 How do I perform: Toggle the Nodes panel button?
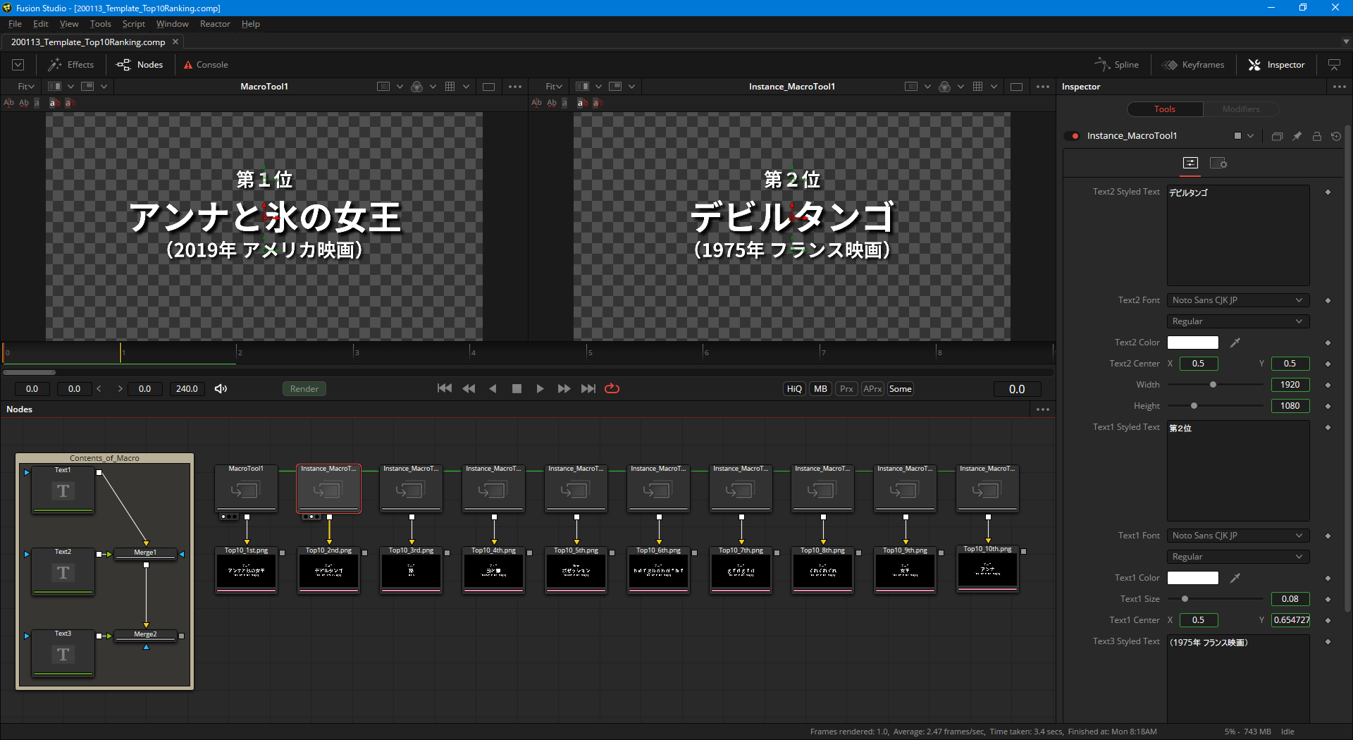[x=140, y=65]
